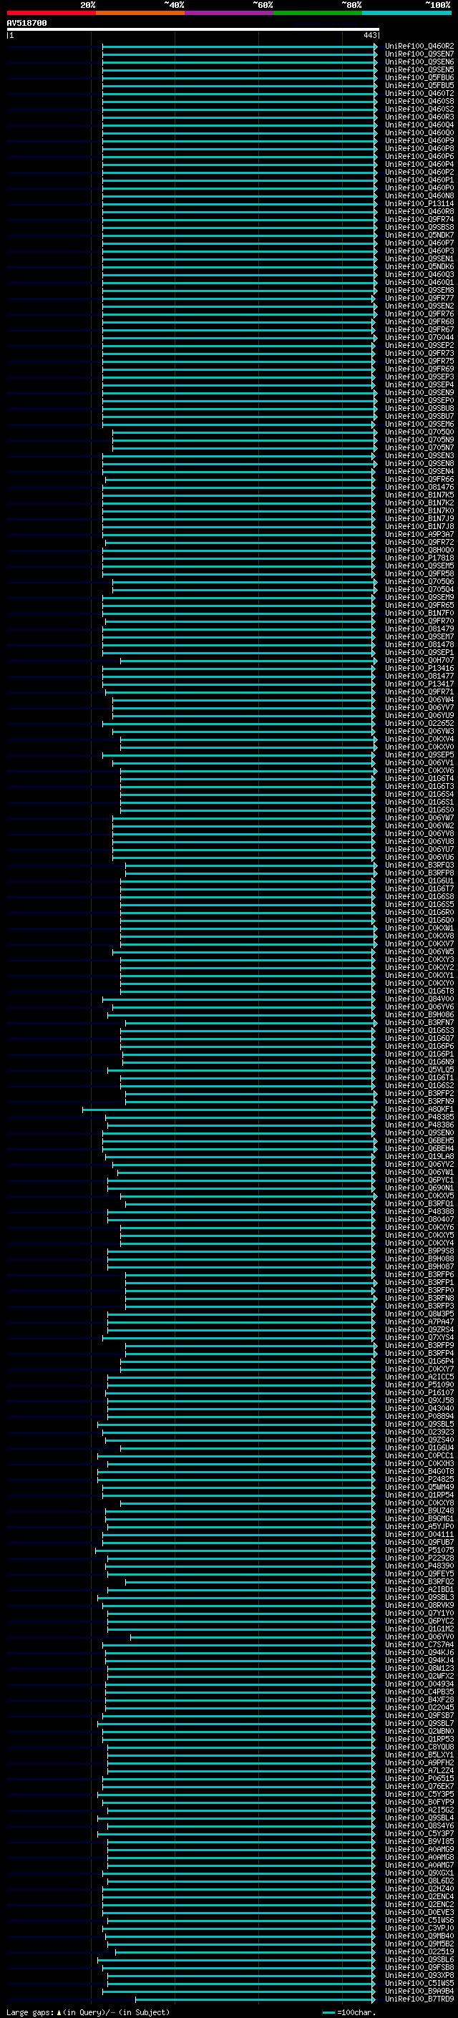Select the label UniRef100_D0EVE3
This screenshot has height=2018, width=458.
click(419, 1912)
